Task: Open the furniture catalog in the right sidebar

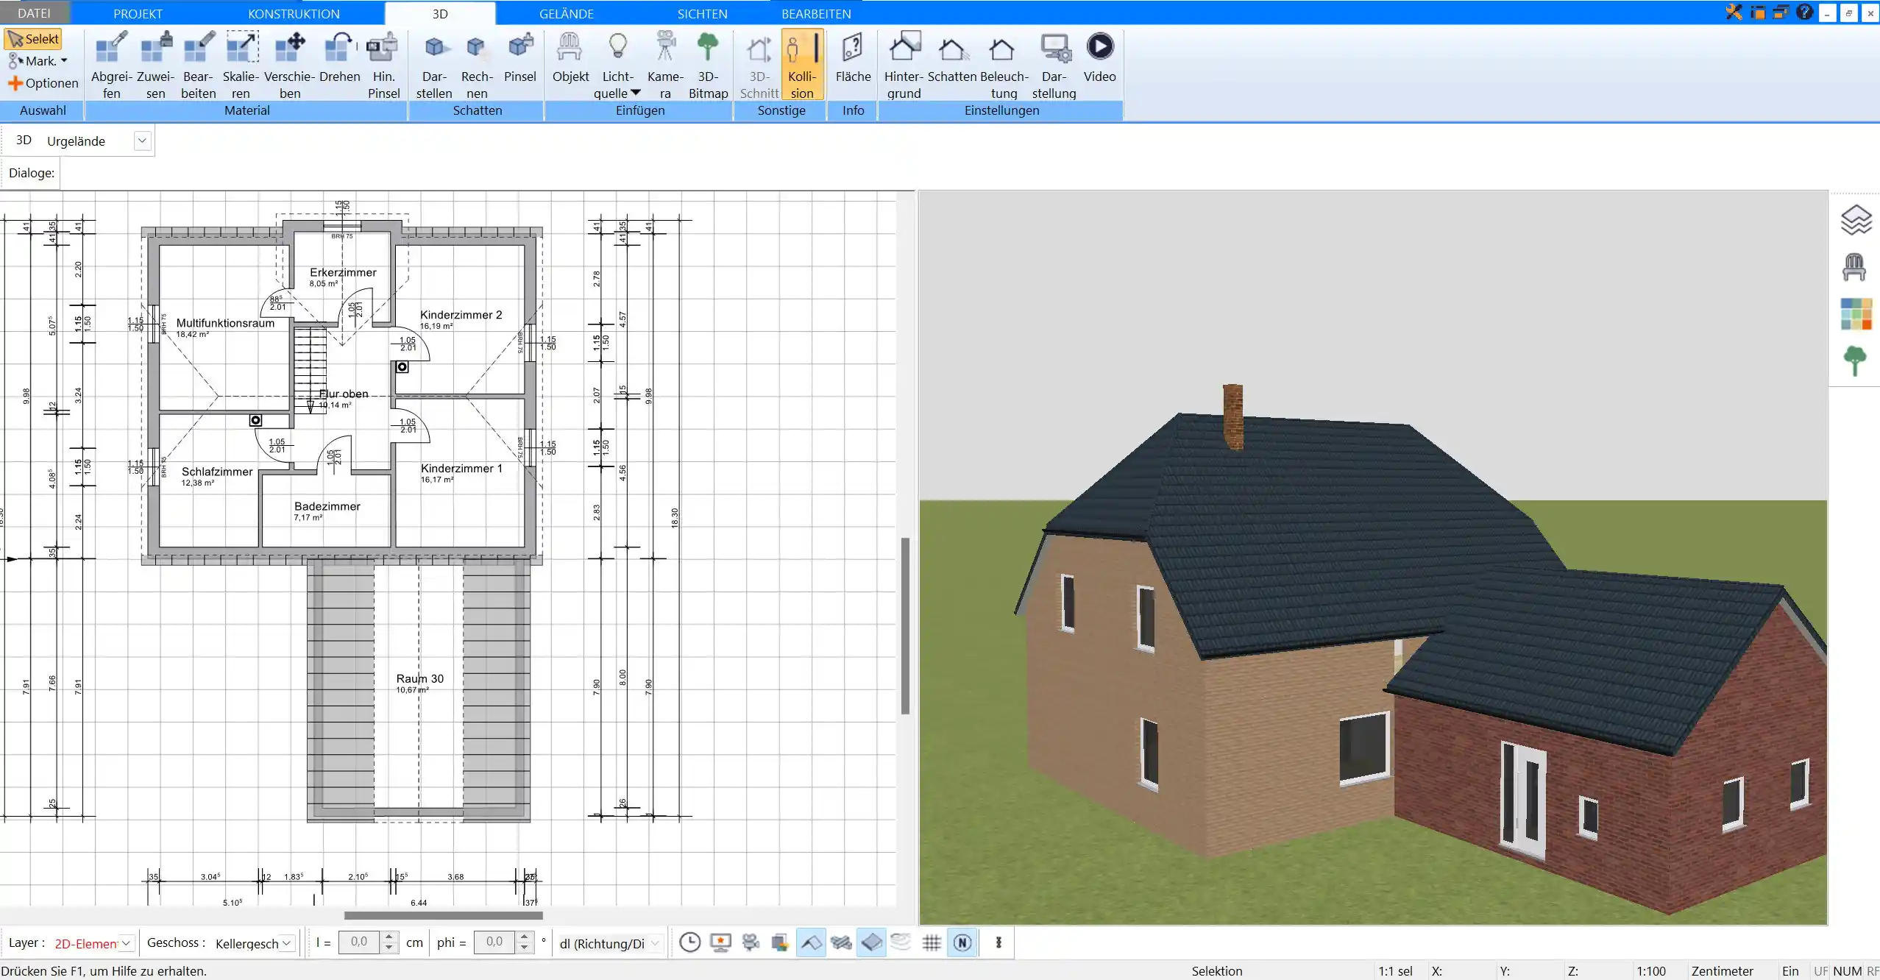Action: (1855, 266)
